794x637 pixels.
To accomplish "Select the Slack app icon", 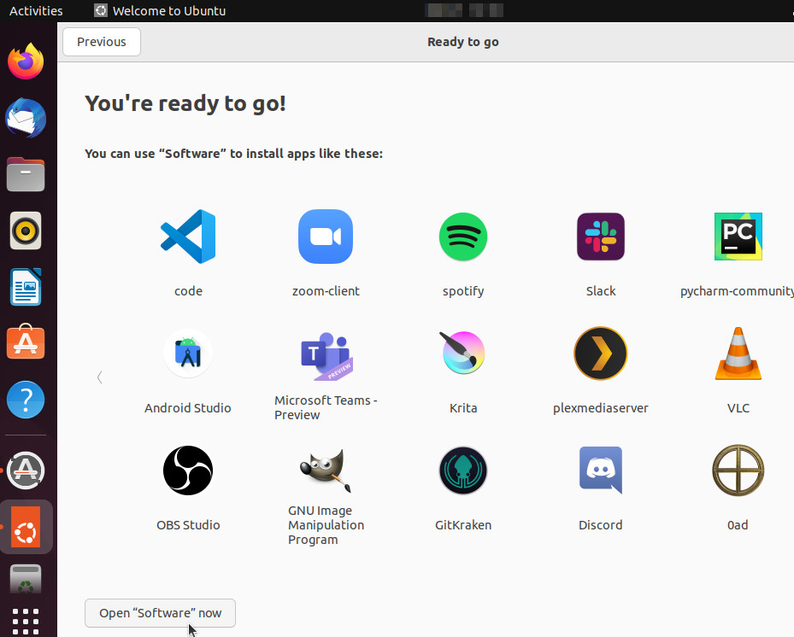I will point(601,237).
